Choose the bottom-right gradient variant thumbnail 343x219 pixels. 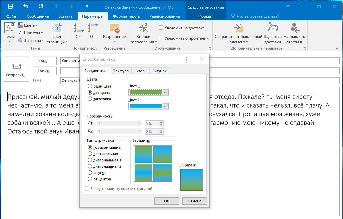163,173
